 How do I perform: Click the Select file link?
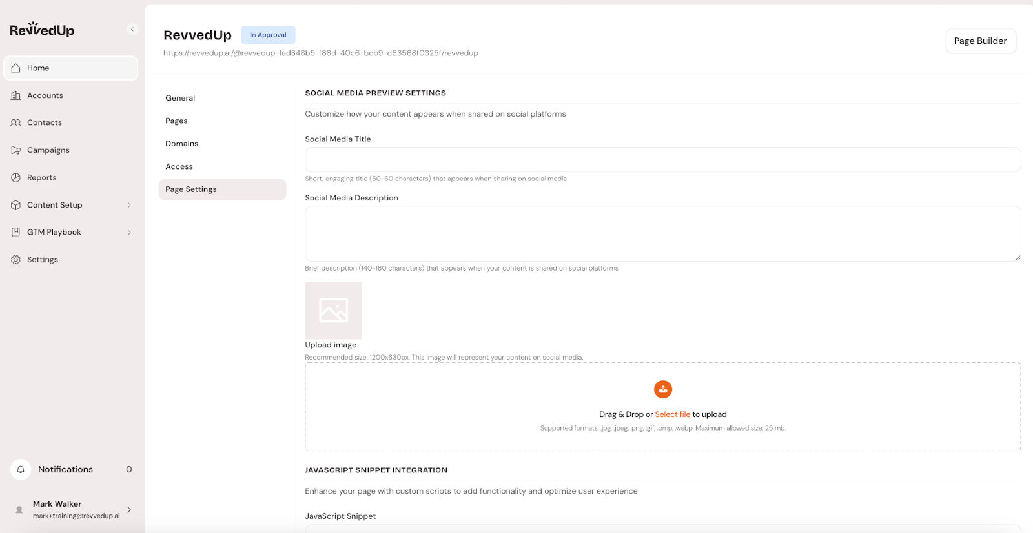(x=672, y=414)
